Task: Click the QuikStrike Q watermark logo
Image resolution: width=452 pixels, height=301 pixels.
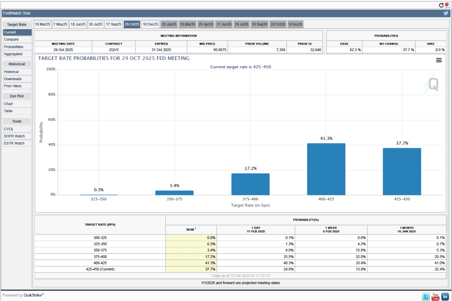Action: 433,84
